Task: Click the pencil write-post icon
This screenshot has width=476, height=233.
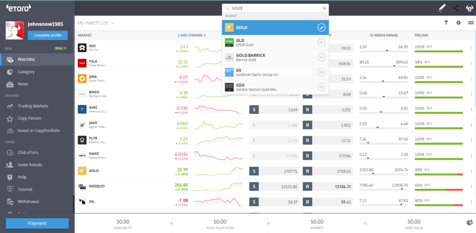Action: [x=442, y=8]
